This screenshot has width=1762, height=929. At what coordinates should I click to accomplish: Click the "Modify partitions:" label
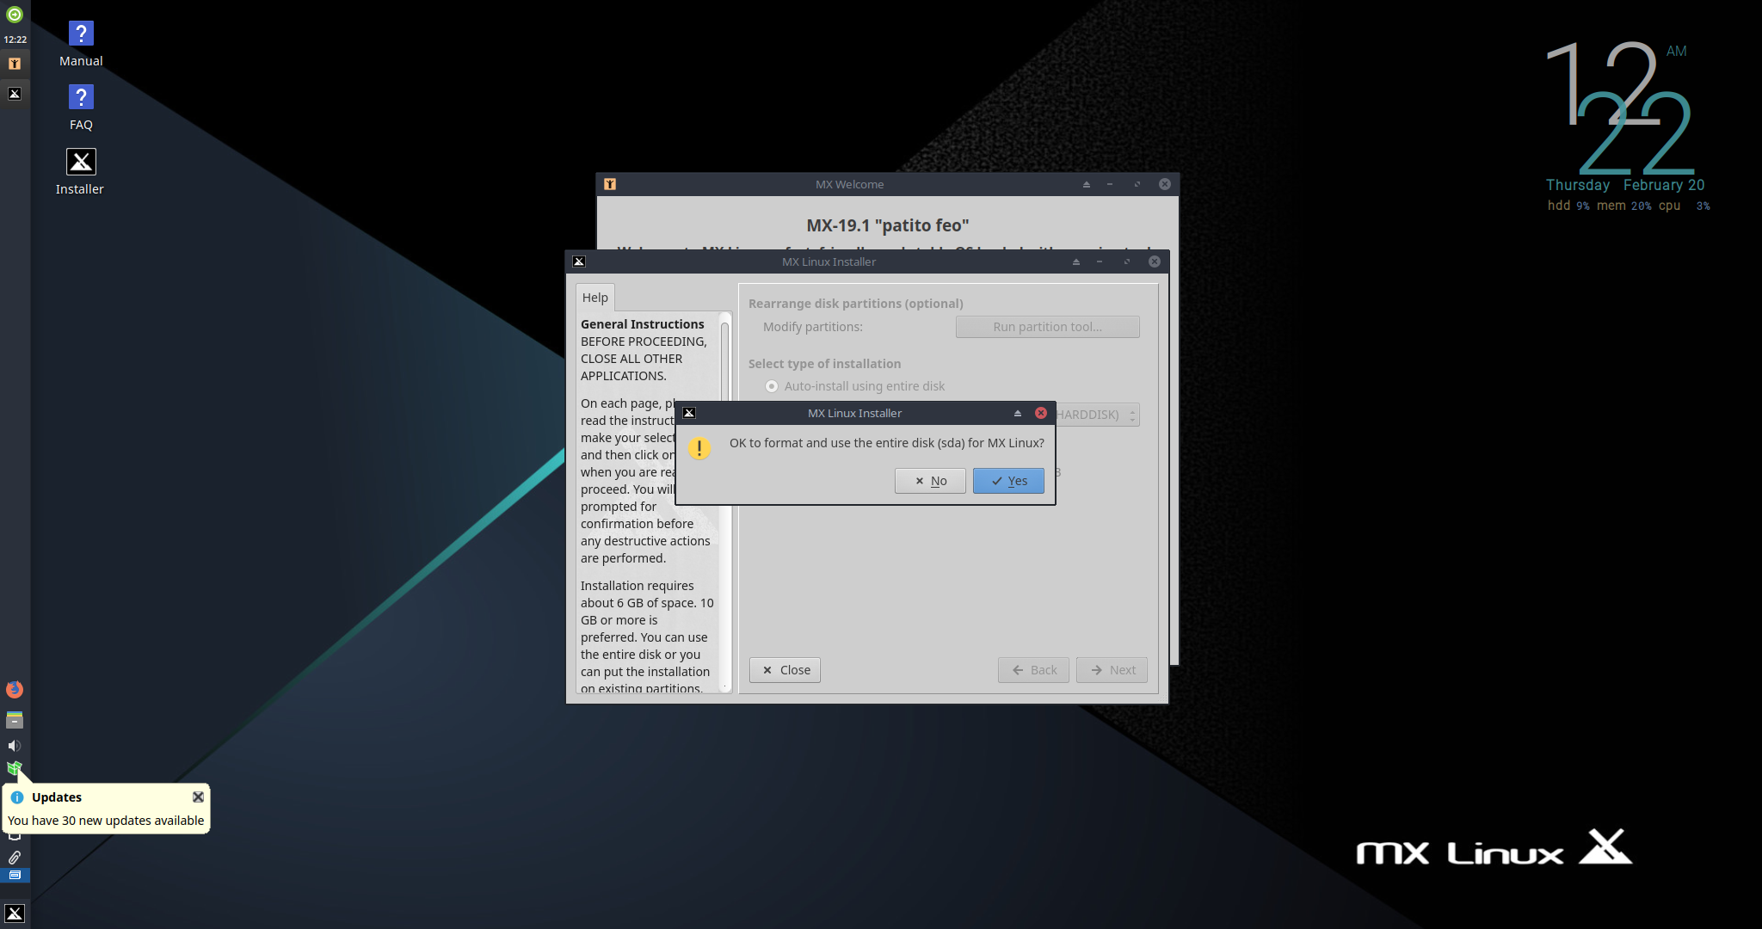pos(813,327)
